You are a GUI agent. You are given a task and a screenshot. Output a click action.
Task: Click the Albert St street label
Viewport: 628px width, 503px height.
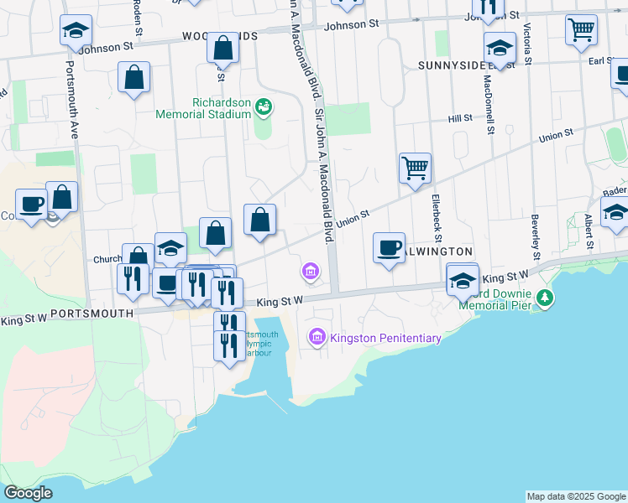588,231
